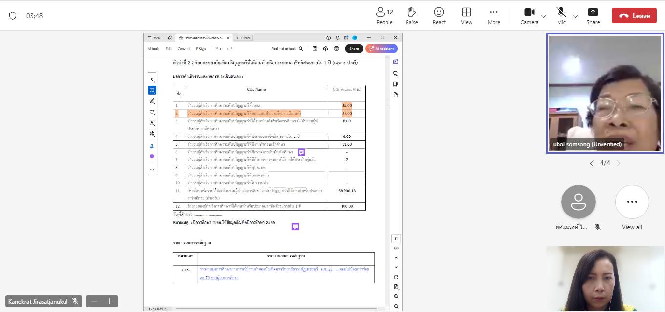Zoom in shared content with plus button
Image resolution: width=665 pixels, height=312 pixels.
click(109, 301)
